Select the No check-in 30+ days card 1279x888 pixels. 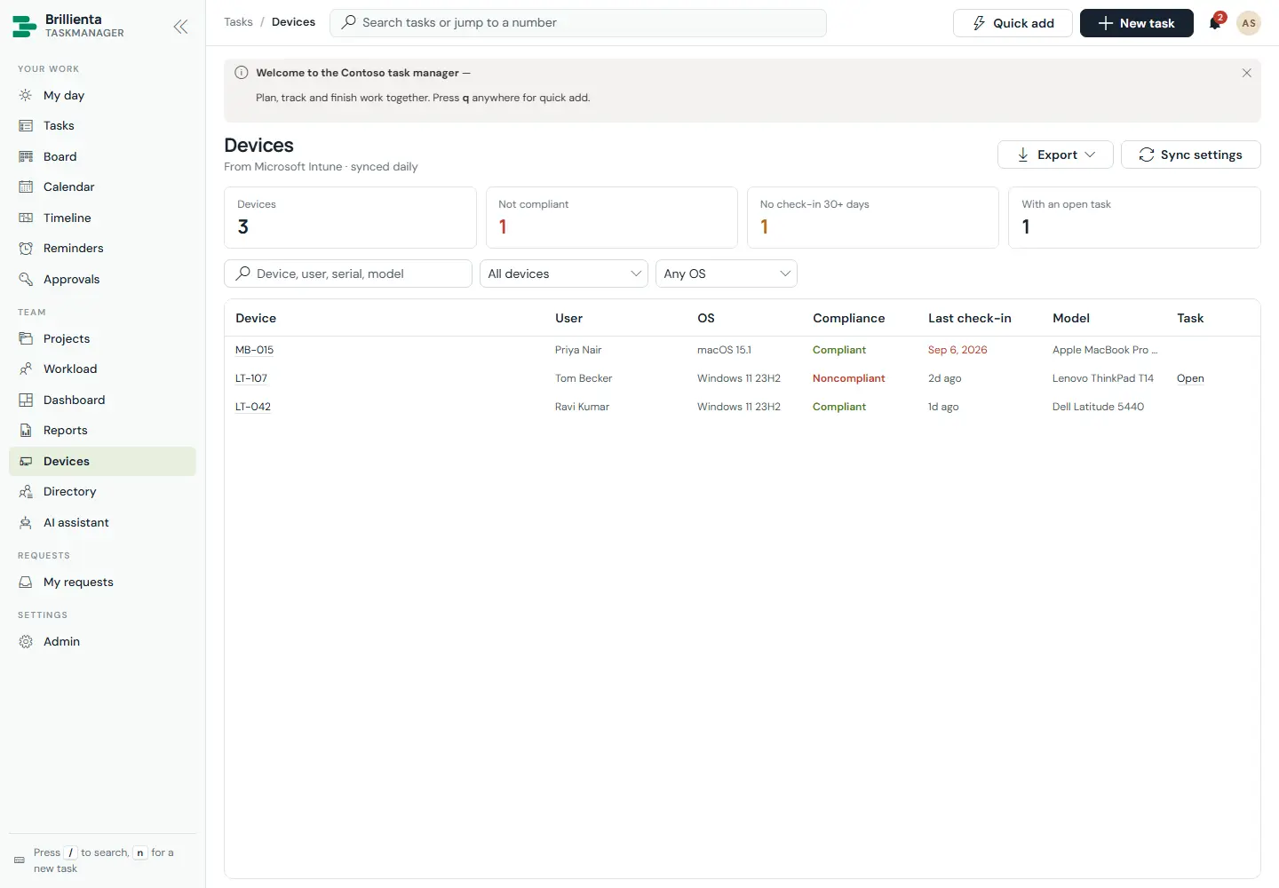[x=873, y=218]
